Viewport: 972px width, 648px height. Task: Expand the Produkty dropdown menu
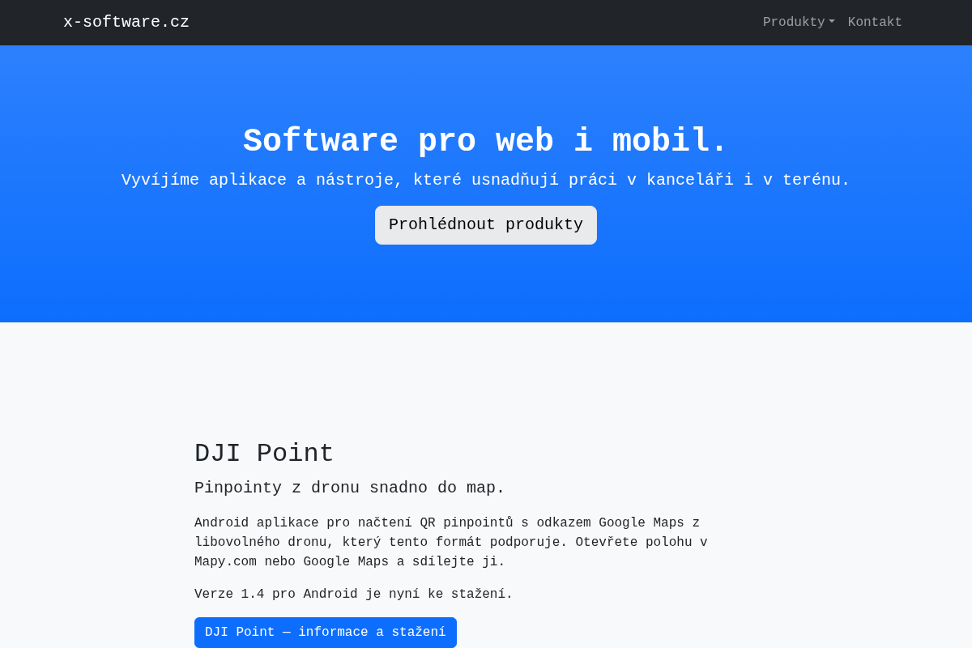[799, 23]
